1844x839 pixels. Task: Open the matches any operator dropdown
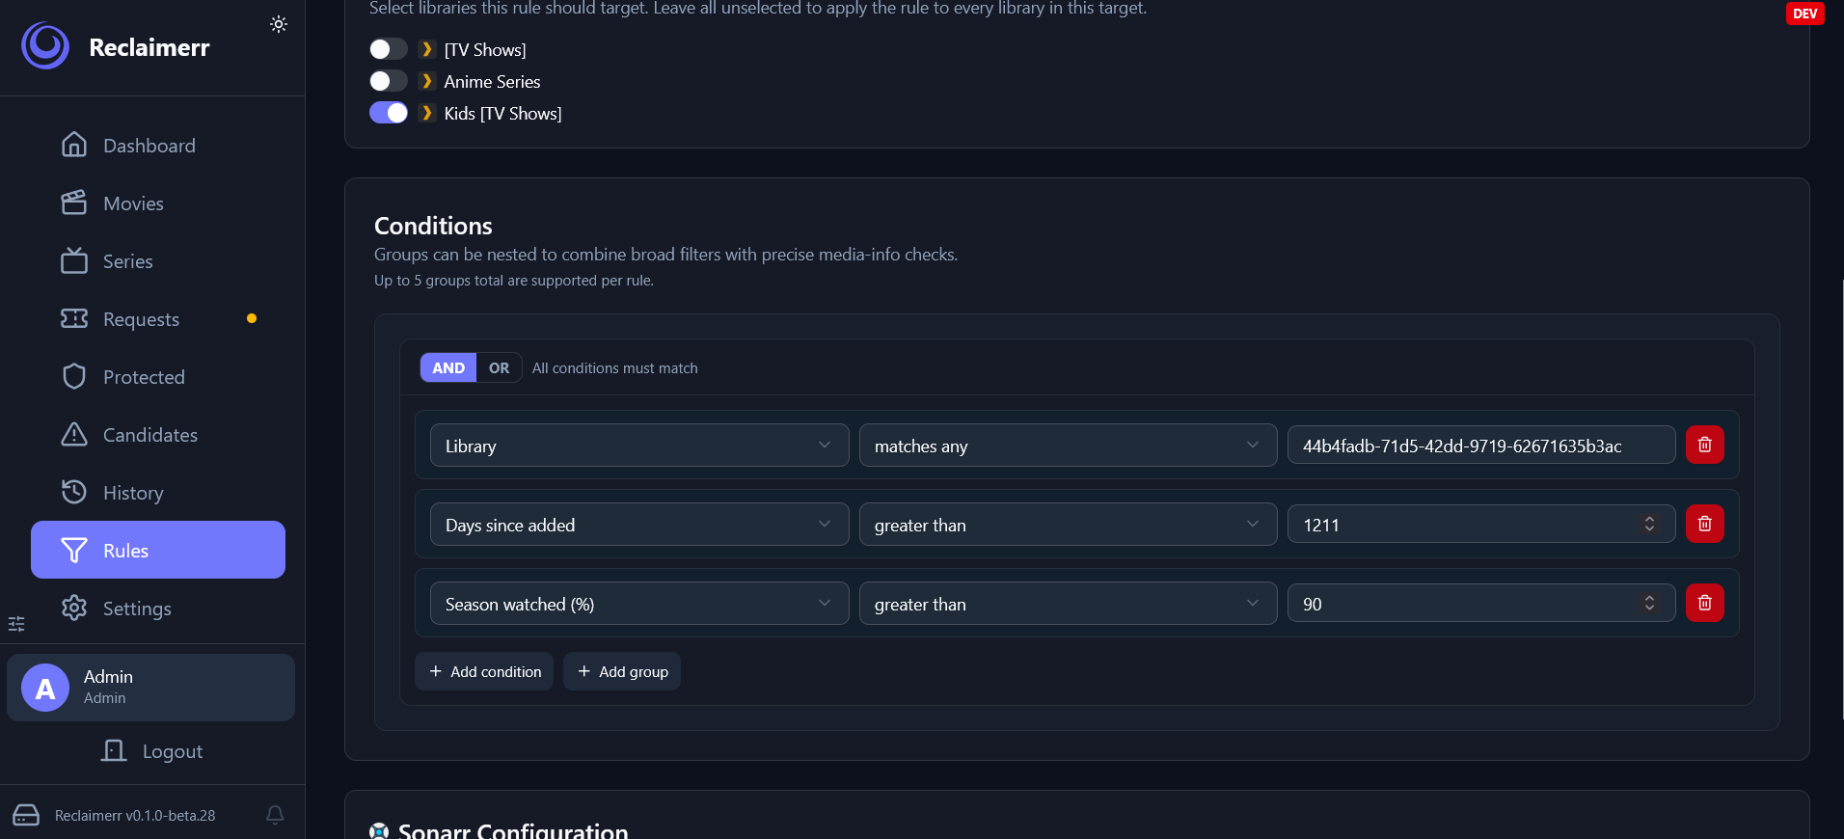1068,446
